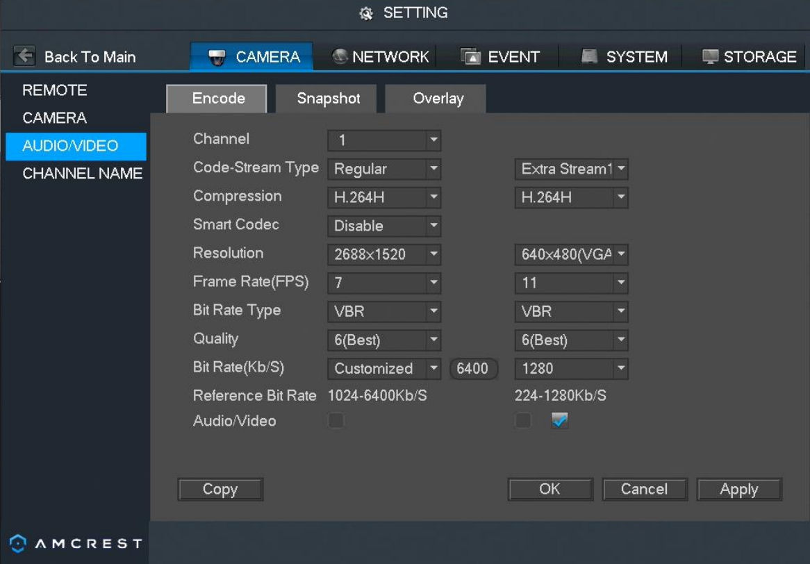The width and height of the screenshot is (810, 564).
Task: Click the SYSTEM device icon
Action: (x=589, y=56)
